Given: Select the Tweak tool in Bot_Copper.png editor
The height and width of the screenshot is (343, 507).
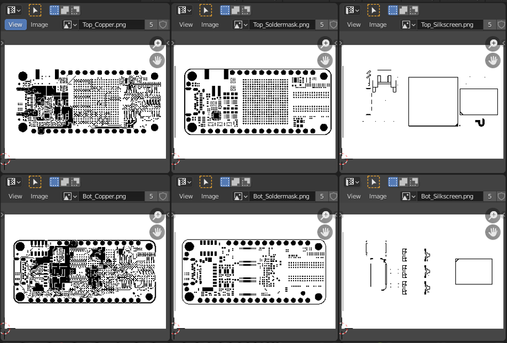Looking at the screenshot, I should pyautogui.click(x=35, y=182).
